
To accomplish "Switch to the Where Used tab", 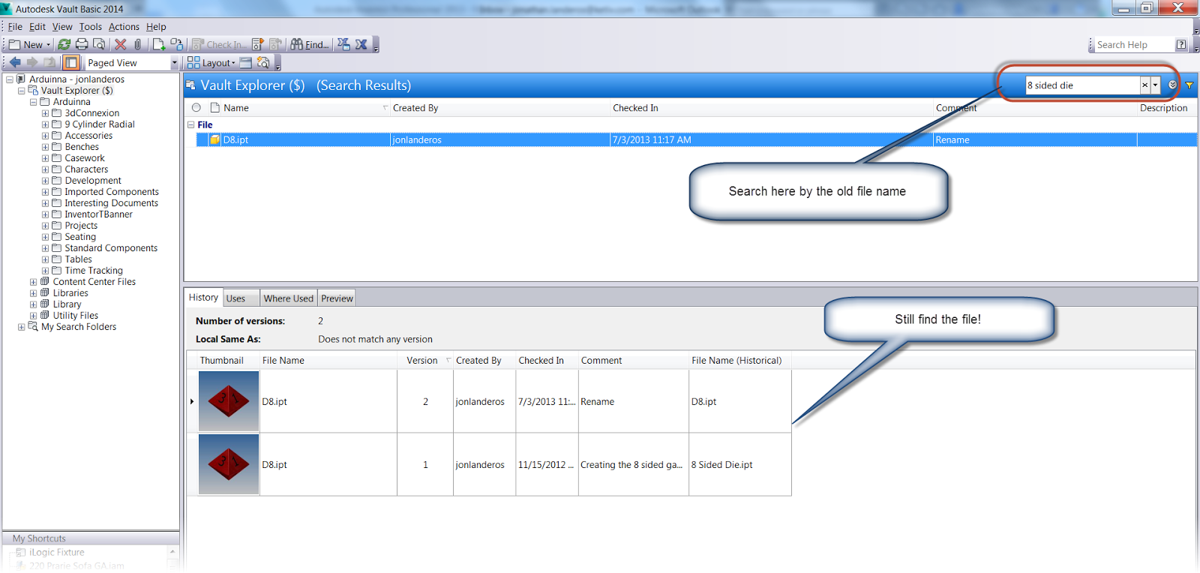I will pos(288,298).
